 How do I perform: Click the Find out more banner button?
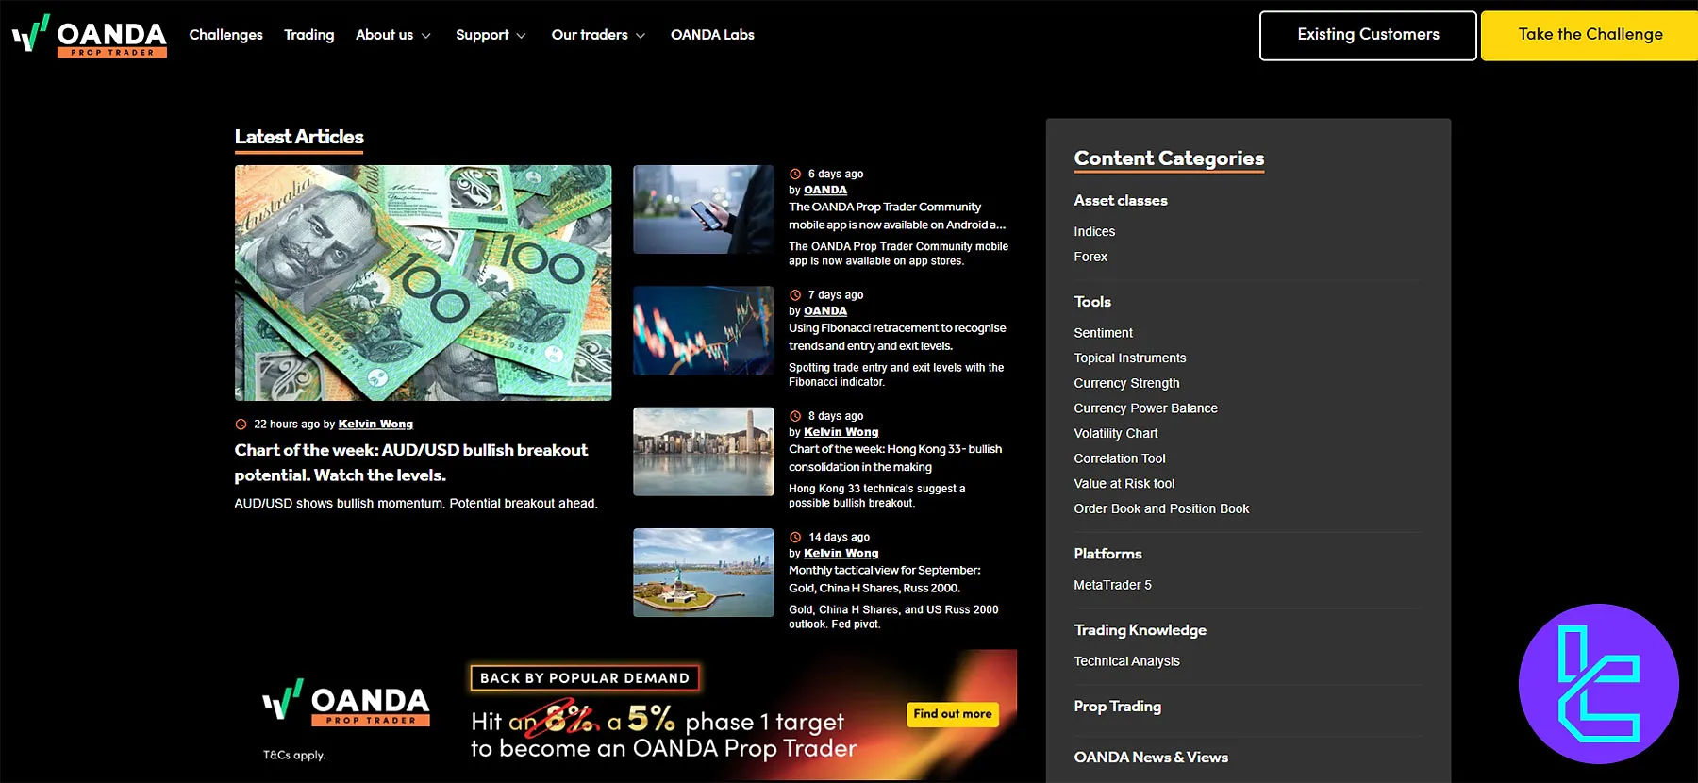coord(953,714)
